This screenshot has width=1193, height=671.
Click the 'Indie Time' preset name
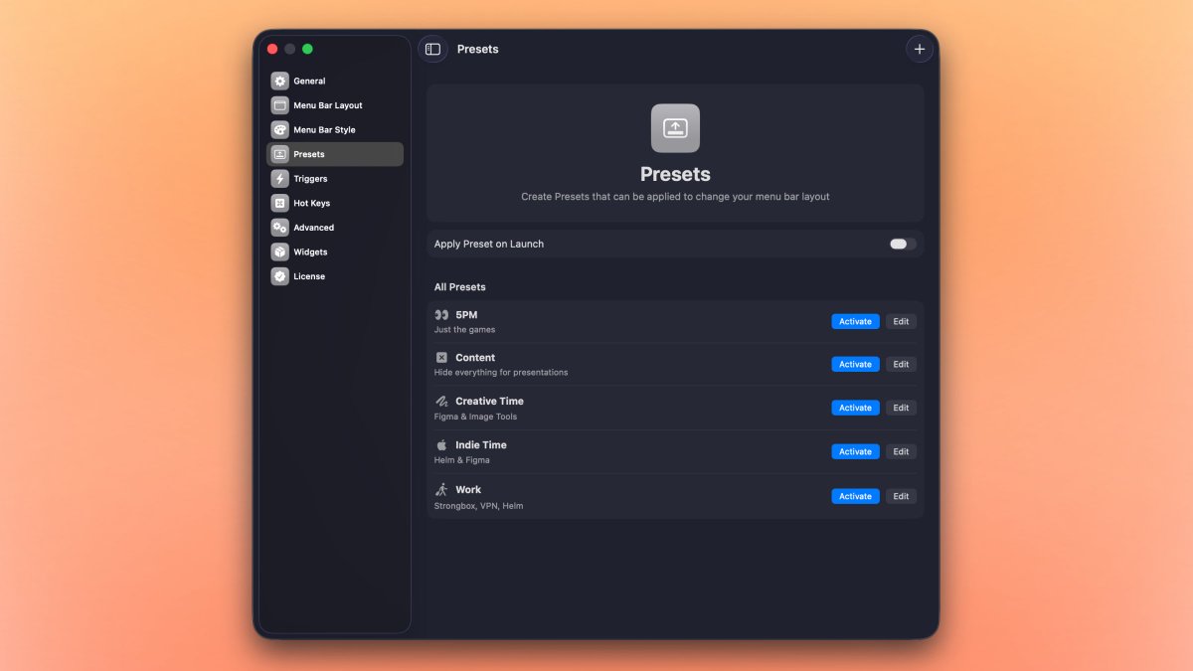[481, 445]
